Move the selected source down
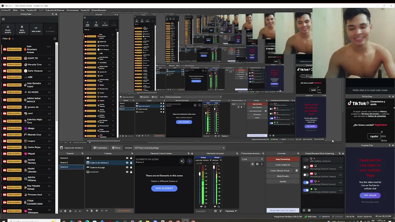The image size is (395, 222). tap(106, 211)
